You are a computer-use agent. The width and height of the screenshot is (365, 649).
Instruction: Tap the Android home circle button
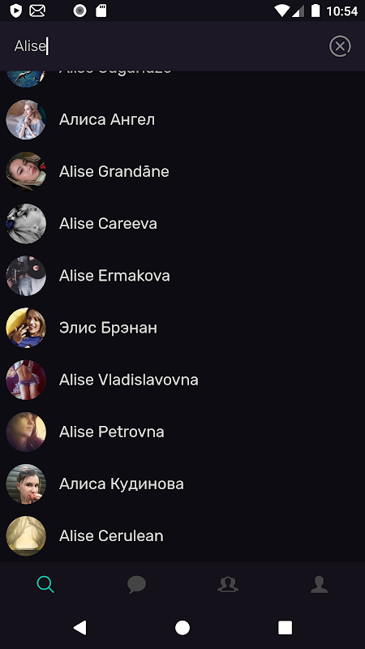pyautogui.click(x=182, y=627)
